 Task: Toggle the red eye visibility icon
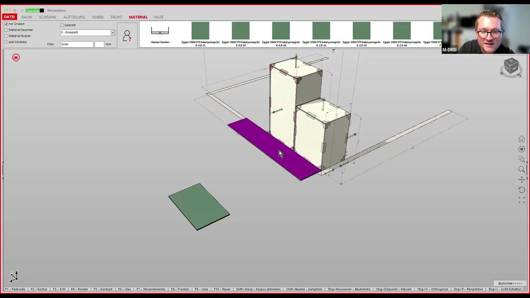16,58
